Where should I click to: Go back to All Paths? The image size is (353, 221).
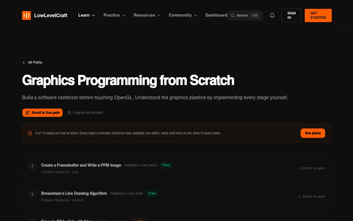[32, 62]
